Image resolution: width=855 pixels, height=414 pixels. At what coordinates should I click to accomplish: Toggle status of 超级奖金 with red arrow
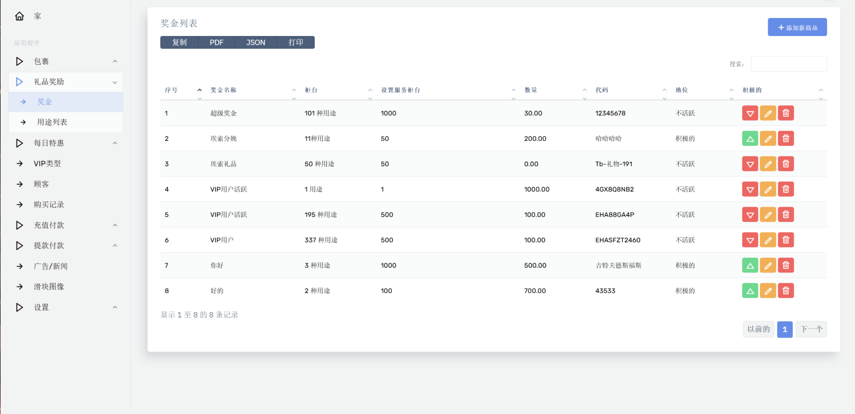pos(750,113)
